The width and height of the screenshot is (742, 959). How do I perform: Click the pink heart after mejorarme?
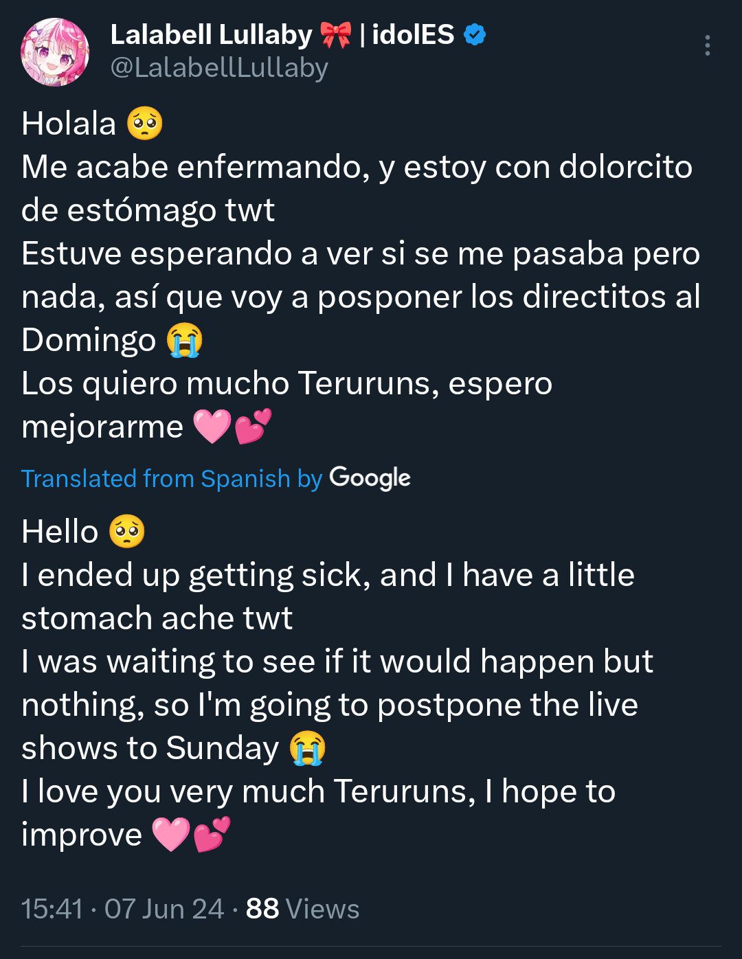tap(212, 427)
